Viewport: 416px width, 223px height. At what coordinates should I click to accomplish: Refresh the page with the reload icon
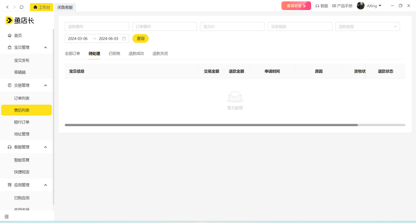pyautogui.click(x=20, y=7)
